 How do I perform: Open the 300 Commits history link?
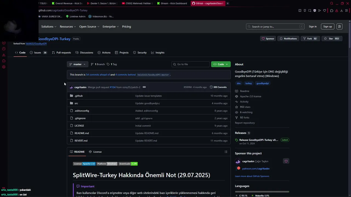(x=218, y=87)
